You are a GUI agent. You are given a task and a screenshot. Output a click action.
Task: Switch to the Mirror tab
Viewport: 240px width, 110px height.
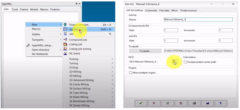coord(175,10)
